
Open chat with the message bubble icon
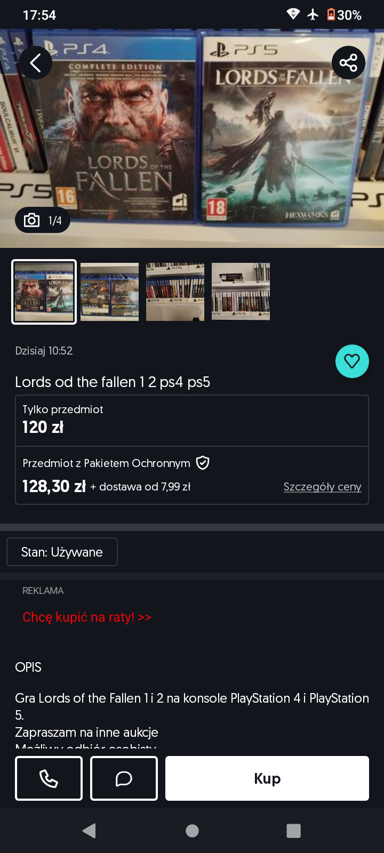coord(124,778)
